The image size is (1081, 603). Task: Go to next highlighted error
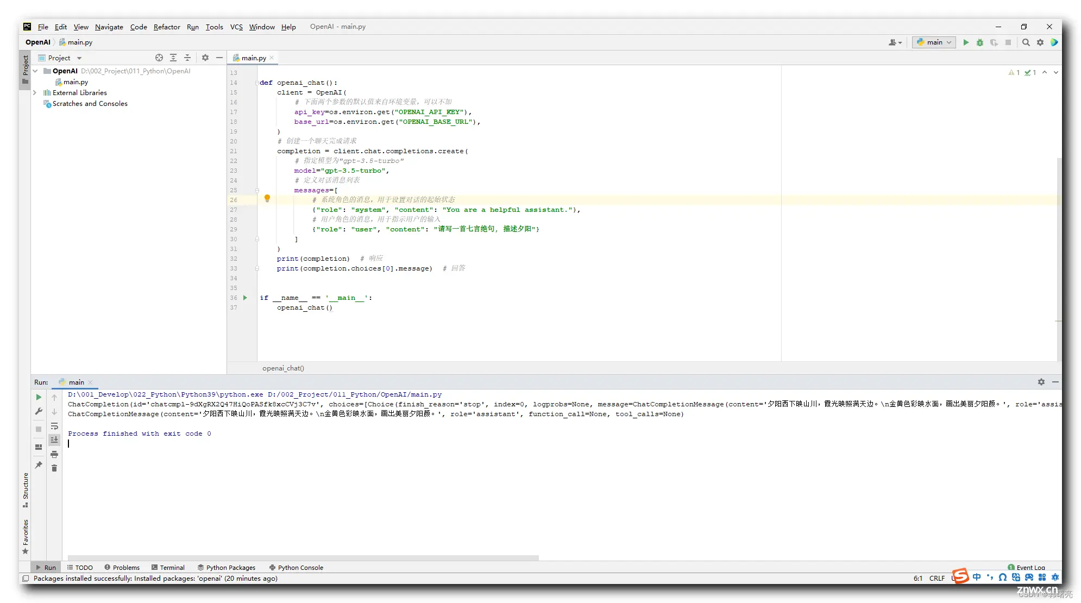(x=1056, y=72)
